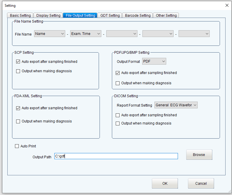Enable SCP Output when making diagnosis
Screen dimensions: 232x195
pos(18,71)
